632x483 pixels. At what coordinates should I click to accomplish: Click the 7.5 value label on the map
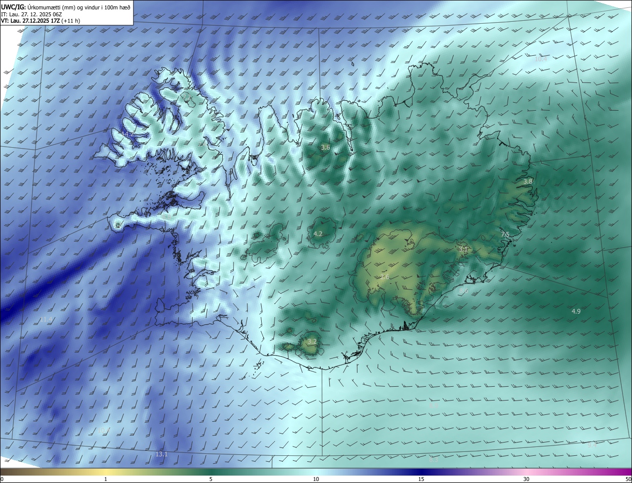505,234
